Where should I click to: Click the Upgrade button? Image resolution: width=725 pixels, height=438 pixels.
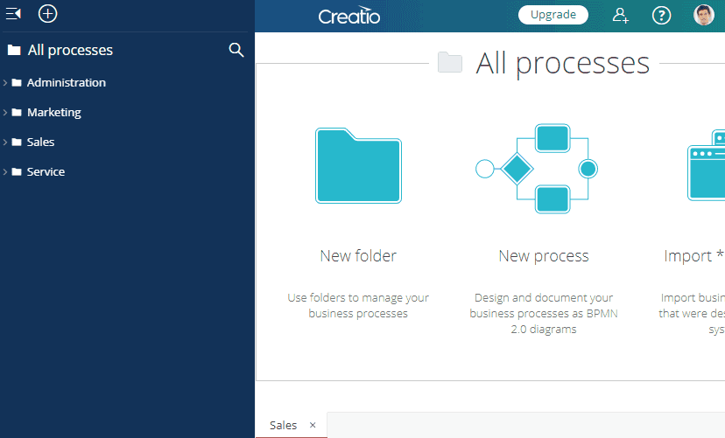[x=553, y=15]
